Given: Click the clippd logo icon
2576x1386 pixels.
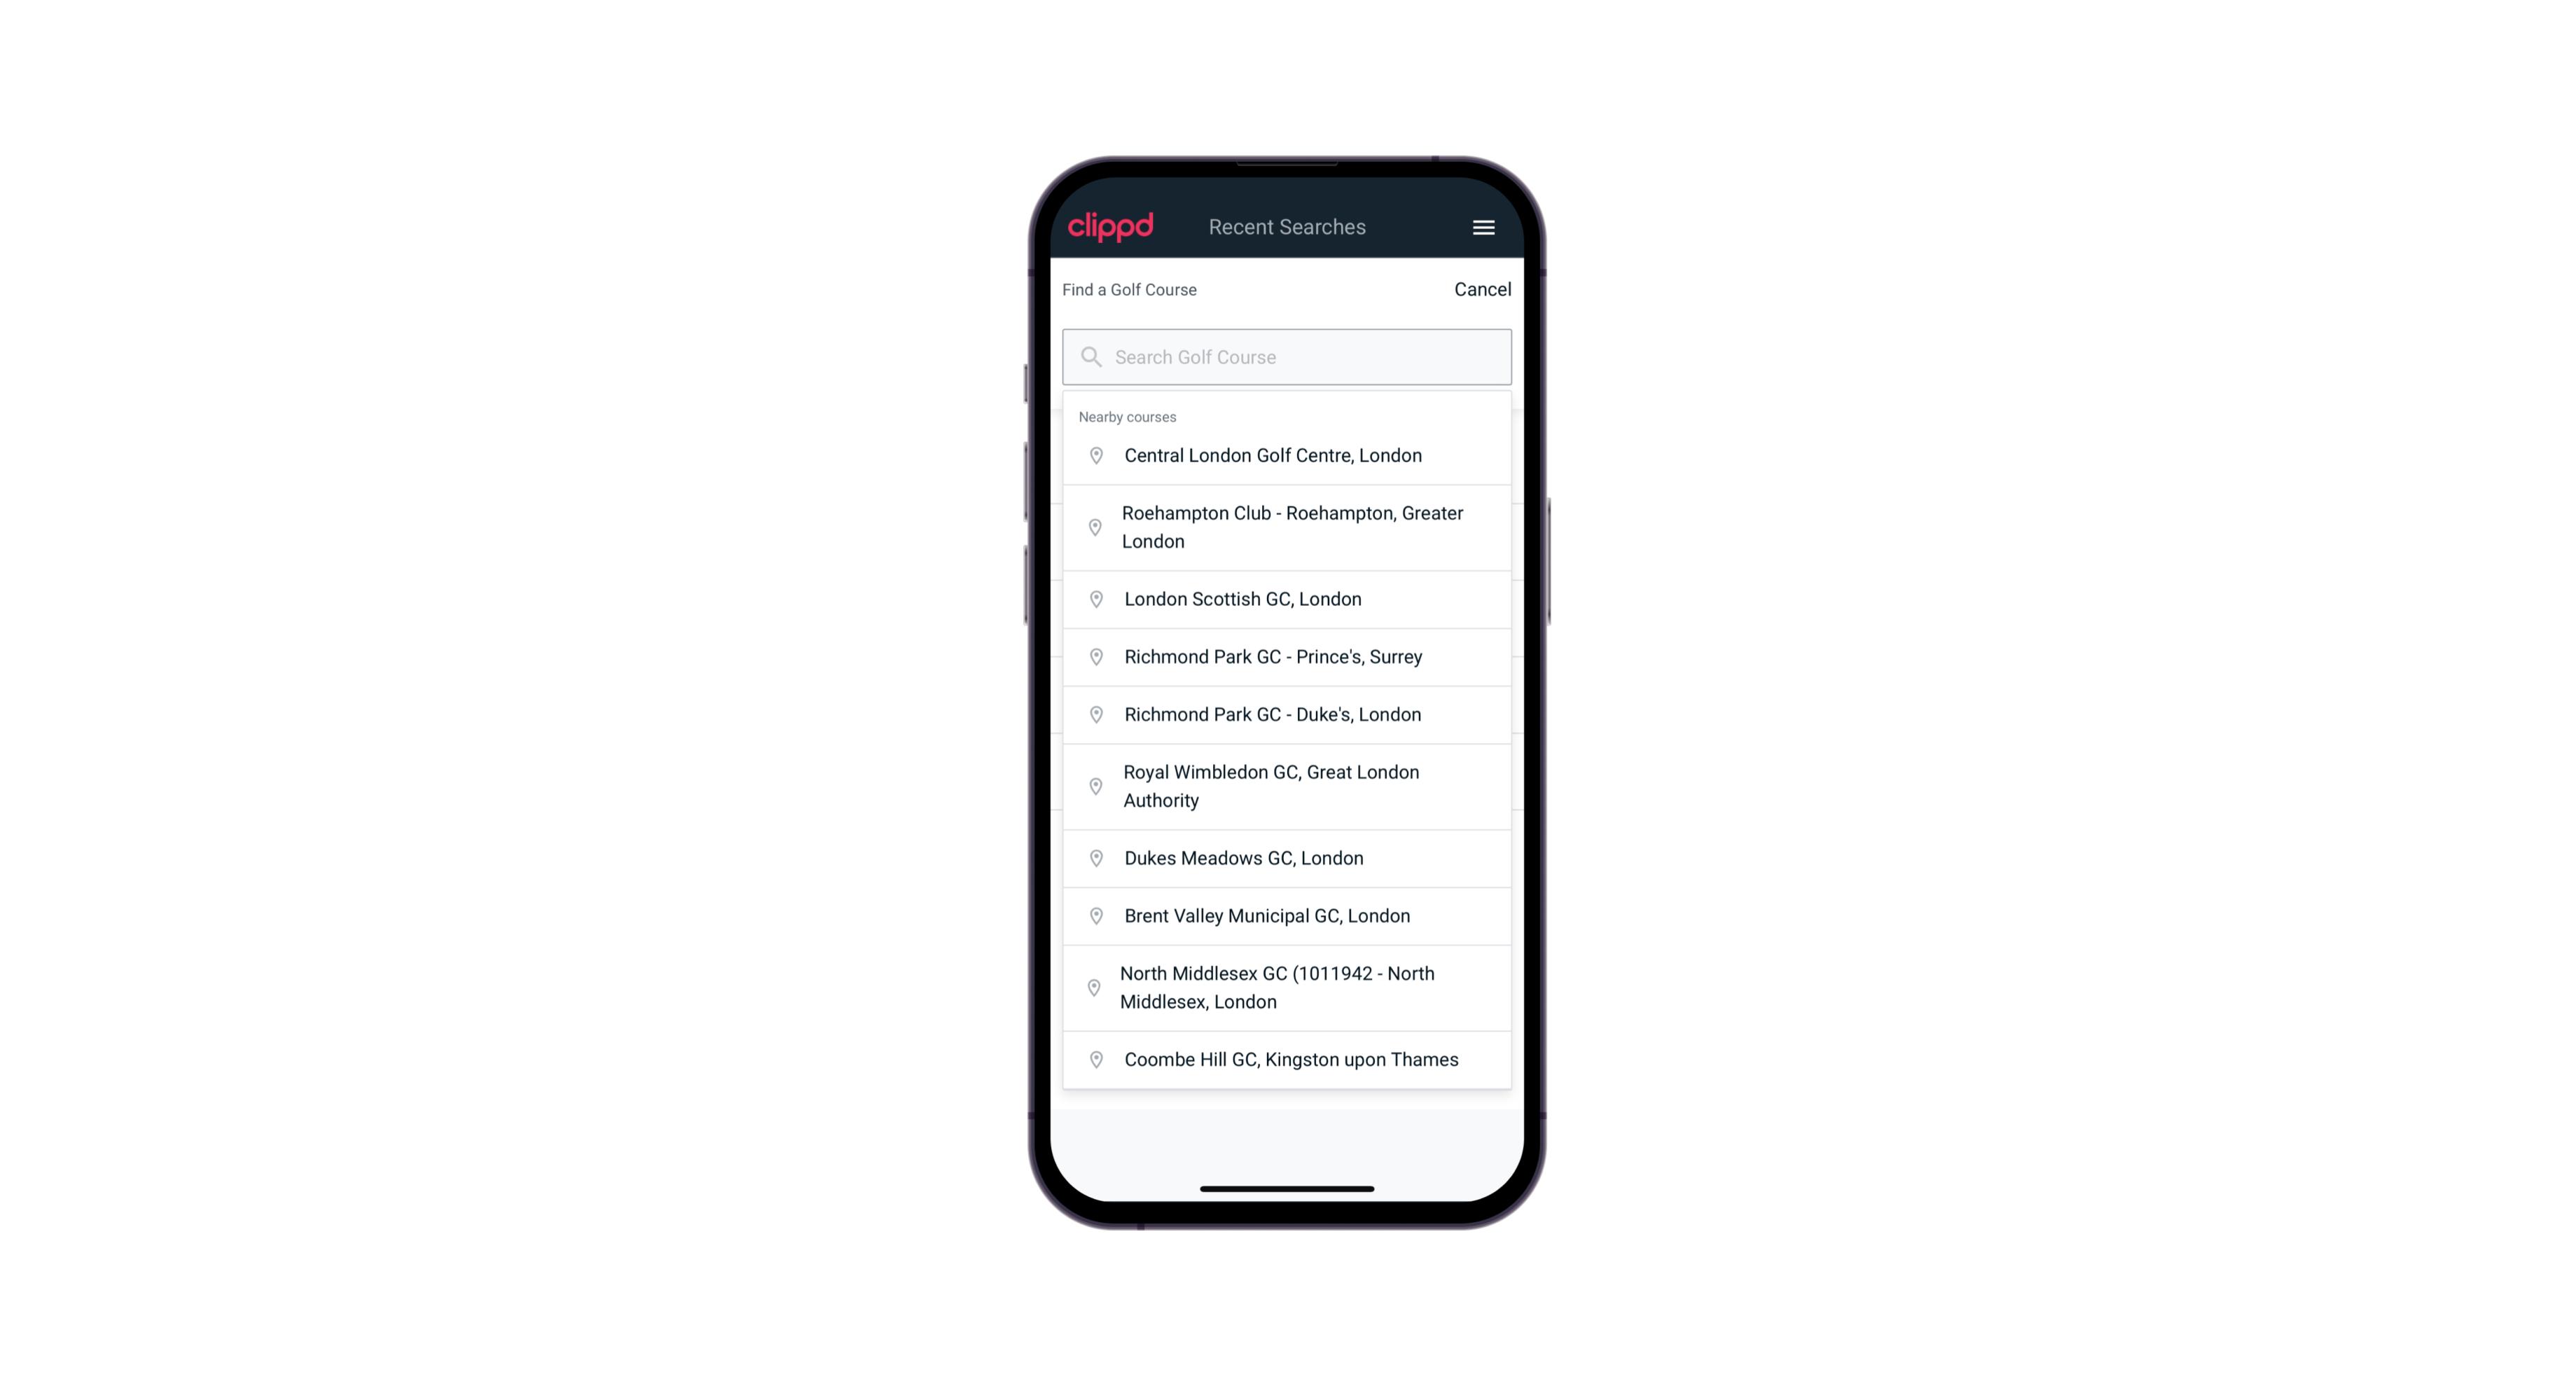Looking at the screenshot, I should coord(1111,226).
